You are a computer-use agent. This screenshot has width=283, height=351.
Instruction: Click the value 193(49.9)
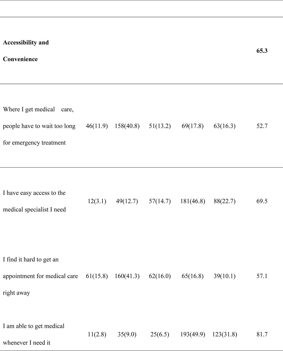(x=193, y=335)
